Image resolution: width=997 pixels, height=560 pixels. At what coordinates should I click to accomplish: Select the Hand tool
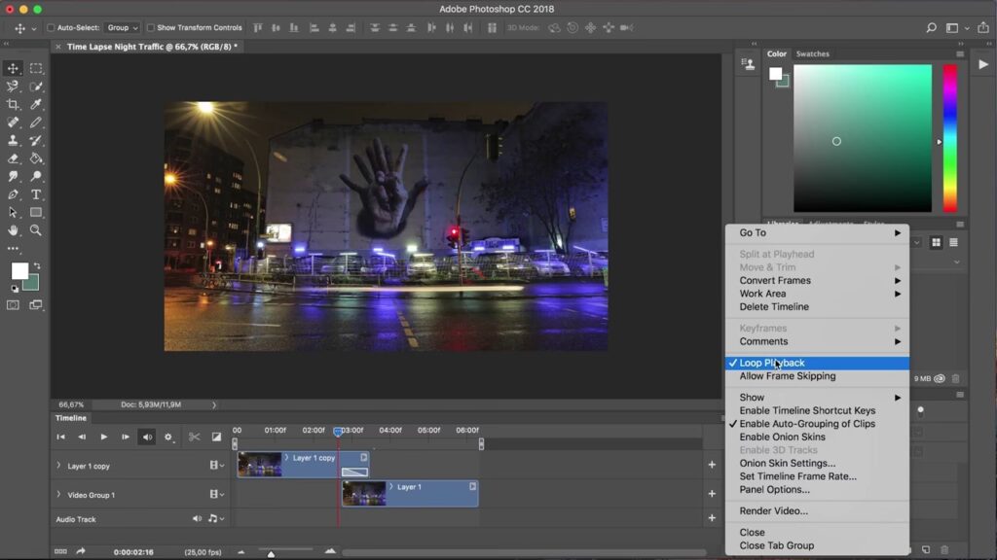point(13,230)
